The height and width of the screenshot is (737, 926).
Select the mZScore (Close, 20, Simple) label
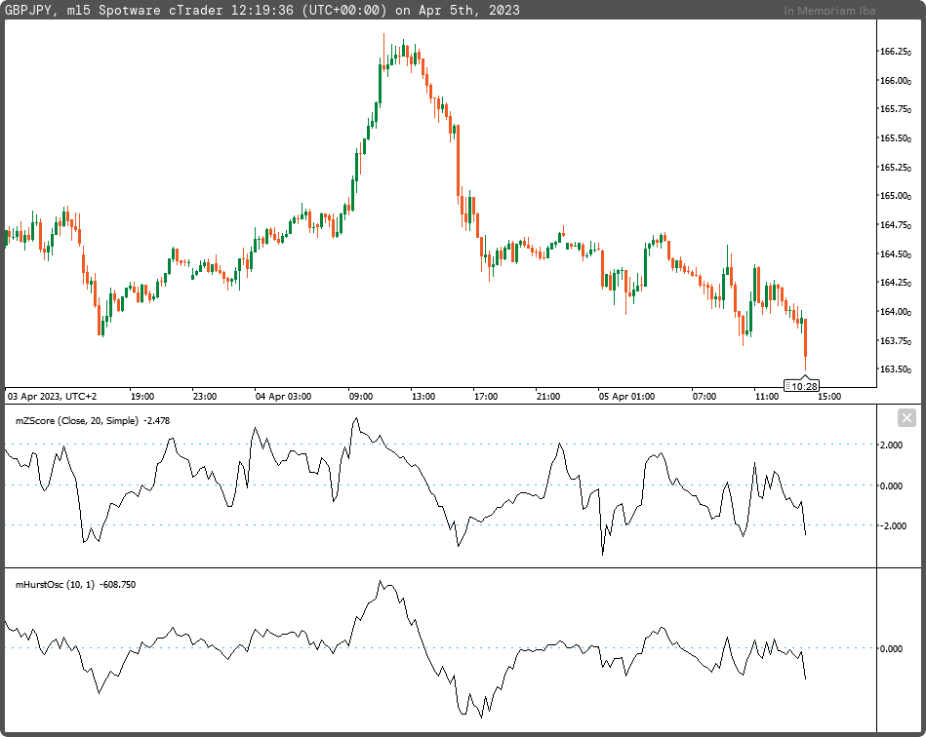click(x=76, y=420)
